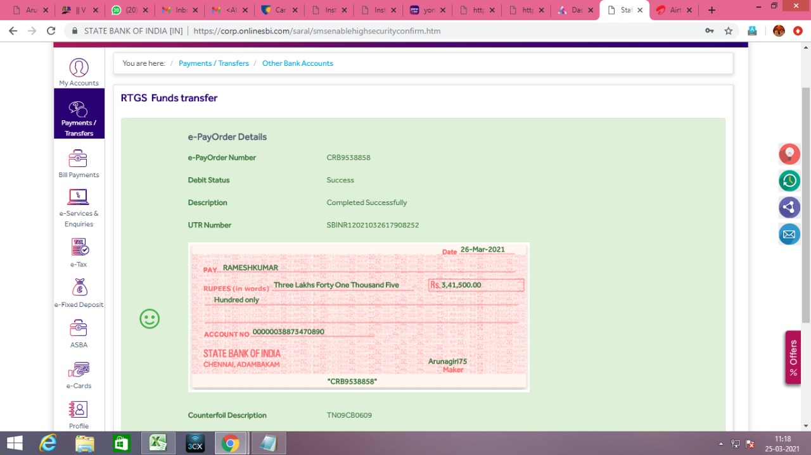811x455 pixels.
Task: Click the Debit Status 'Success' value
Action: coord(340,180)
